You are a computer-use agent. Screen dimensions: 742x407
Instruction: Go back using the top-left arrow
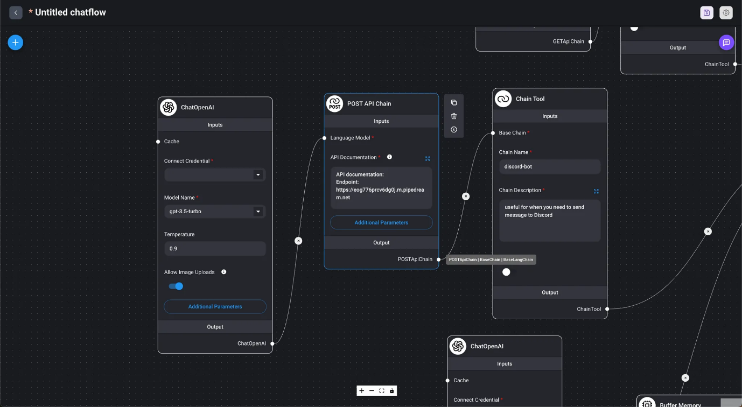16,12
